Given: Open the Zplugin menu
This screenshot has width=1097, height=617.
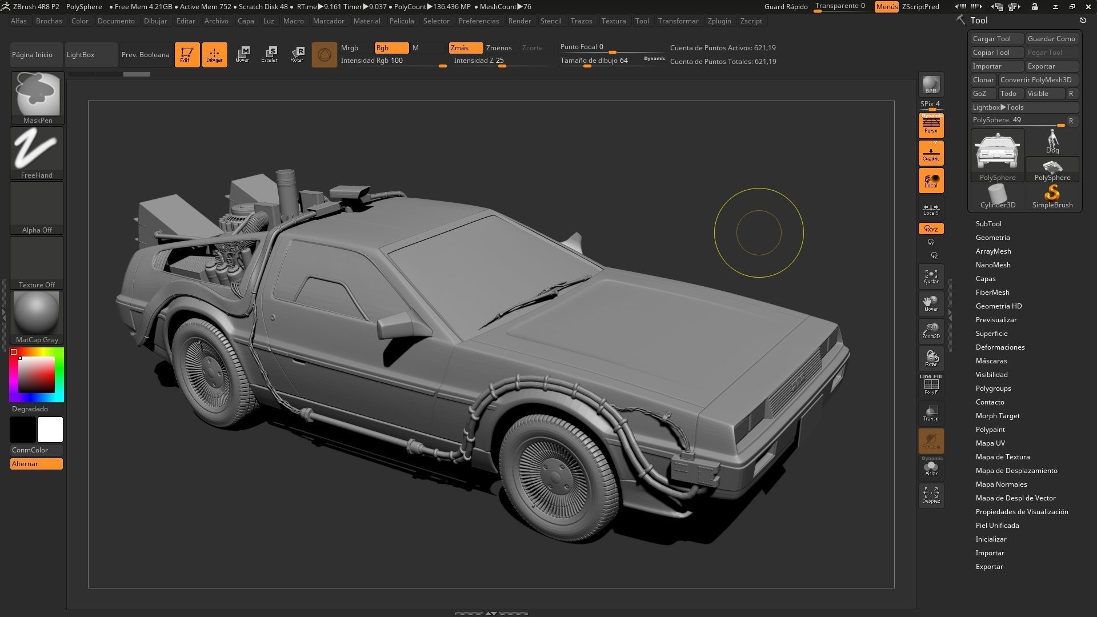Looking at the screenshot, I should 719,21.
